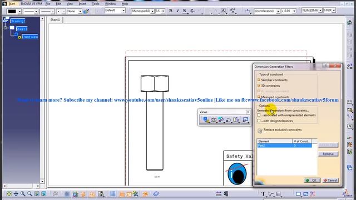356x200 pixels.
Task: Open the Edit menu
Action: [x=58, y=4]
